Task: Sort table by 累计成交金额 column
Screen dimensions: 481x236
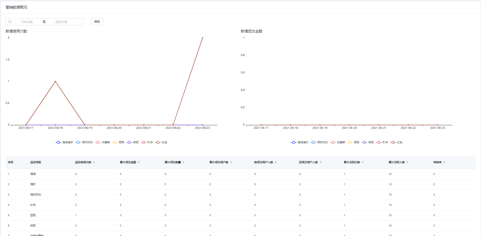Action: [x=139, y=162]
